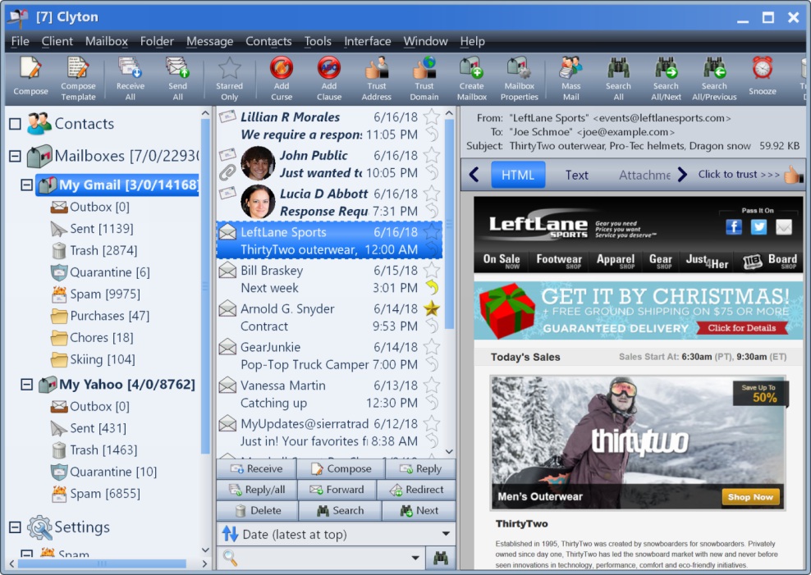The height and width of the screenshot is (575, 811).
Task: Open the File menu
Action: [x=21, y=41]
